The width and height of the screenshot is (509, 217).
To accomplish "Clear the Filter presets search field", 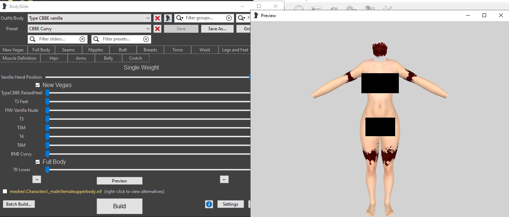I will point(146,39).
